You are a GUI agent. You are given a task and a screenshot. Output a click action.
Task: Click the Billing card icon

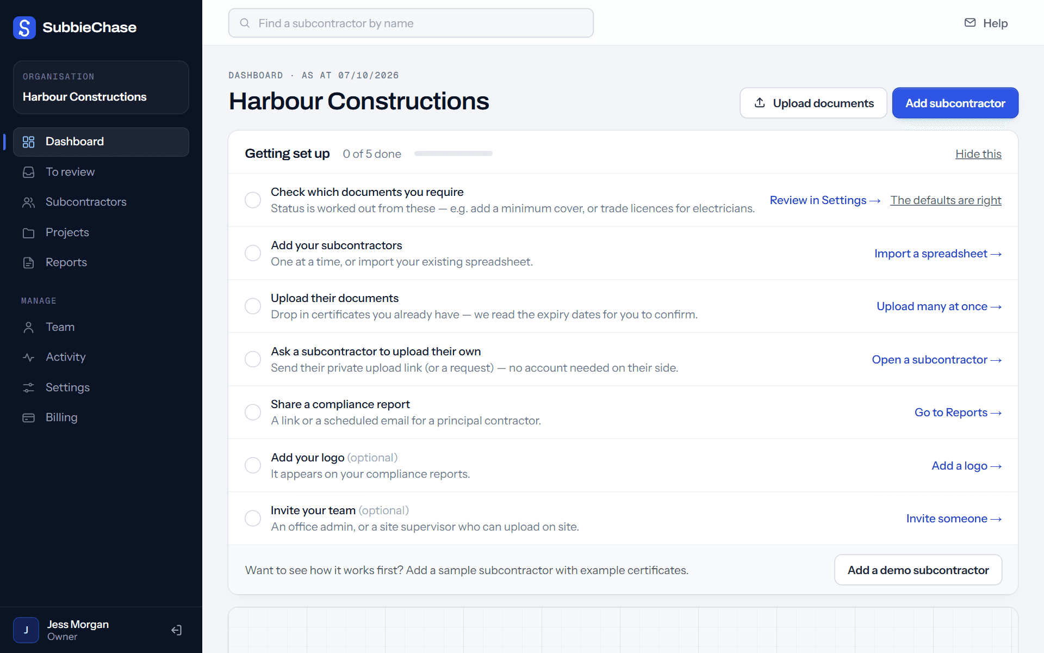click(29, 418)
